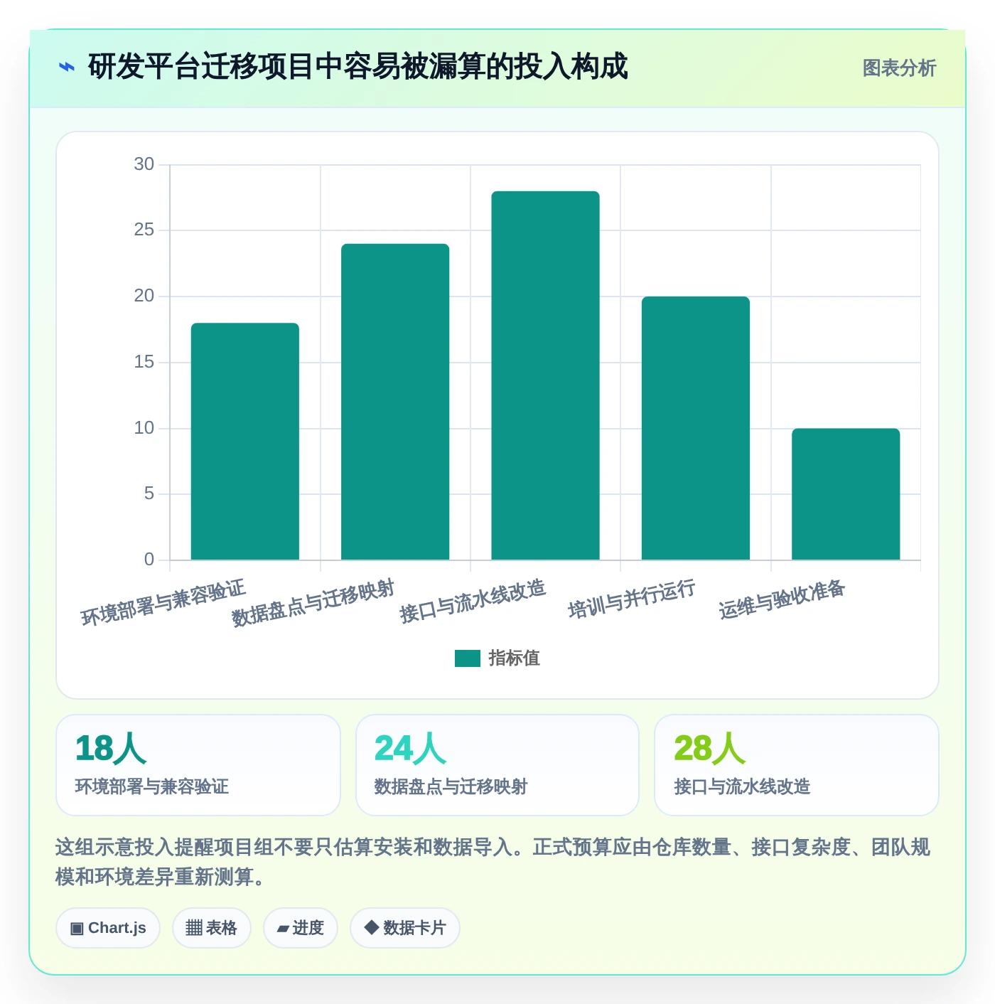This screenshot has height=1004, width=995.
Task: Click the summary paragraph starting 这组示意投入
Action: (x=493, y=862)
